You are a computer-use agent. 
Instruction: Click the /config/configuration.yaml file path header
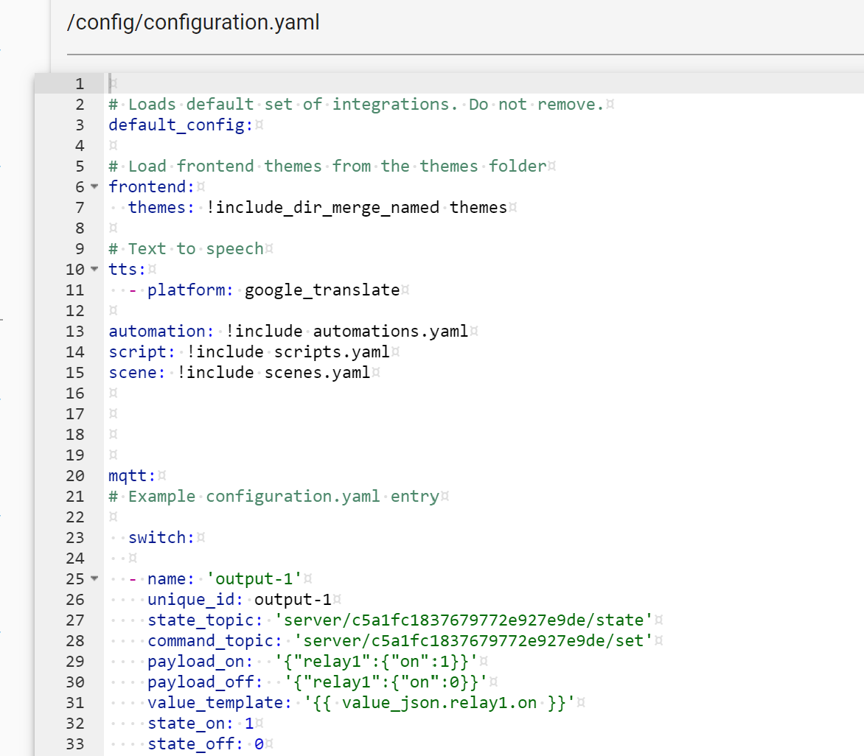point(193,22)
